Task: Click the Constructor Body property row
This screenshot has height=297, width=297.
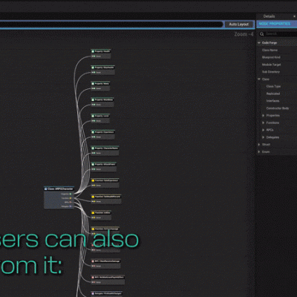Action: coord(277,108)
